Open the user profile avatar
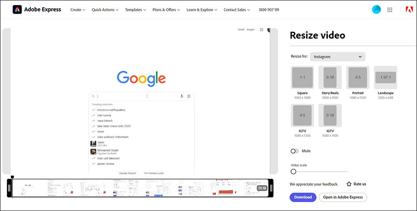The image size is (417, 211). tap(376, 10)
